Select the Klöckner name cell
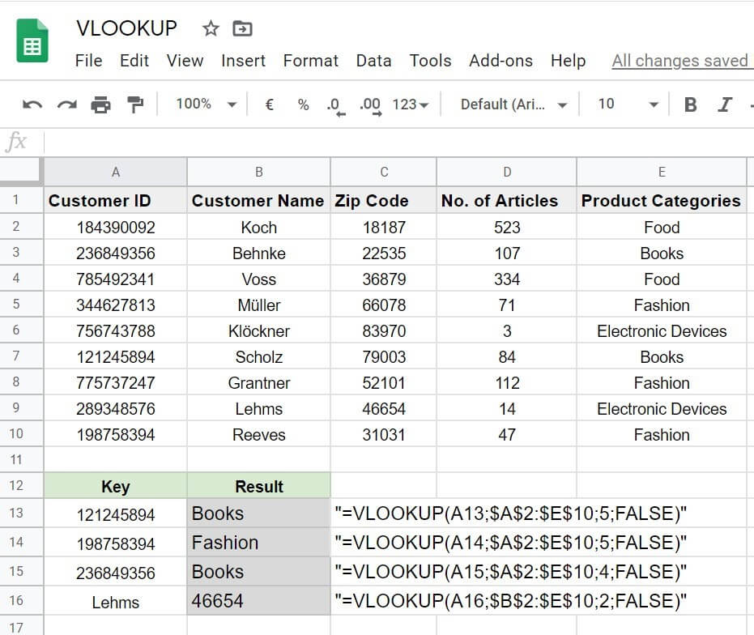The image size is (754, 635). coord(258,331)
